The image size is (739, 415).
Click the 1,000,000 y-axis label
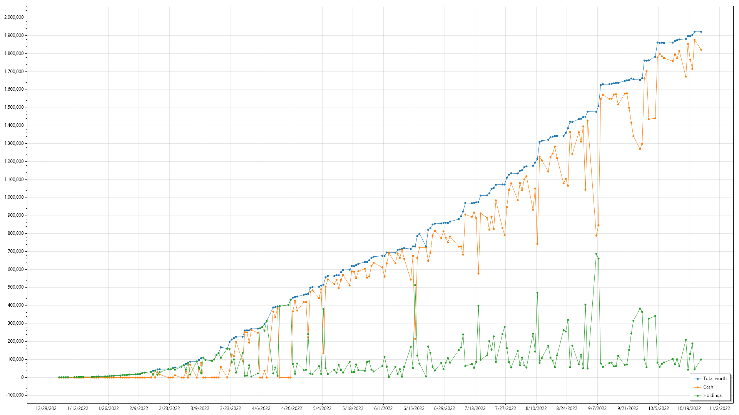click(14, 198)
